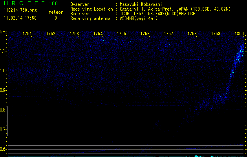Click the HROFFT title text

pos(24,3)
